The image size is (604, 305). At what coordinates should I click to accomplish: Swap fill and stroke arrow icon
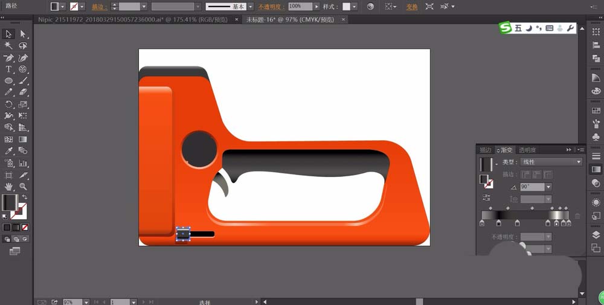[x=25, y=197]
